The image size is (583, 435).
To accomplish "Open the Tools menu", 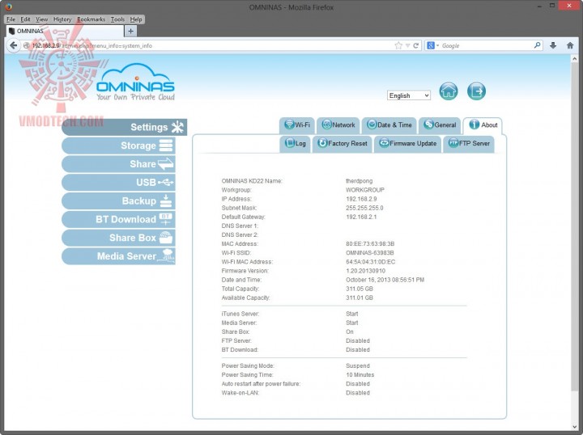I will tap(117, 19).
